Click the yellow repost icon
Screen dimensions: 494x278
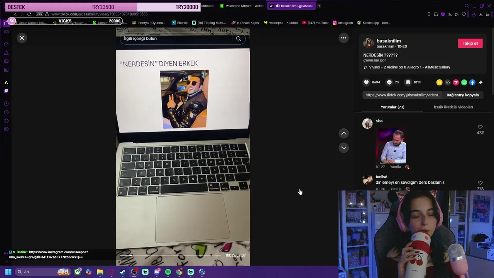439,82
